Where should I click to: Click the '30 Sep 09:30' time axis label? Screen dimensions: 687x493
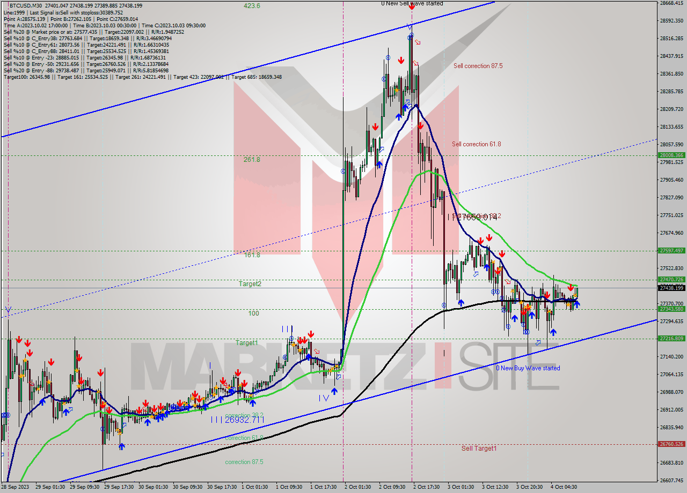187,487
